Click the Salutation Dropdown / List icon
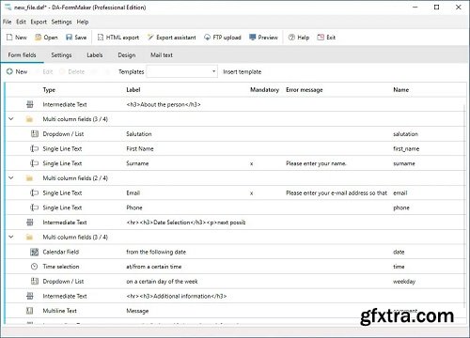Viewport: 470px width, 338px height. coord(35,134)
